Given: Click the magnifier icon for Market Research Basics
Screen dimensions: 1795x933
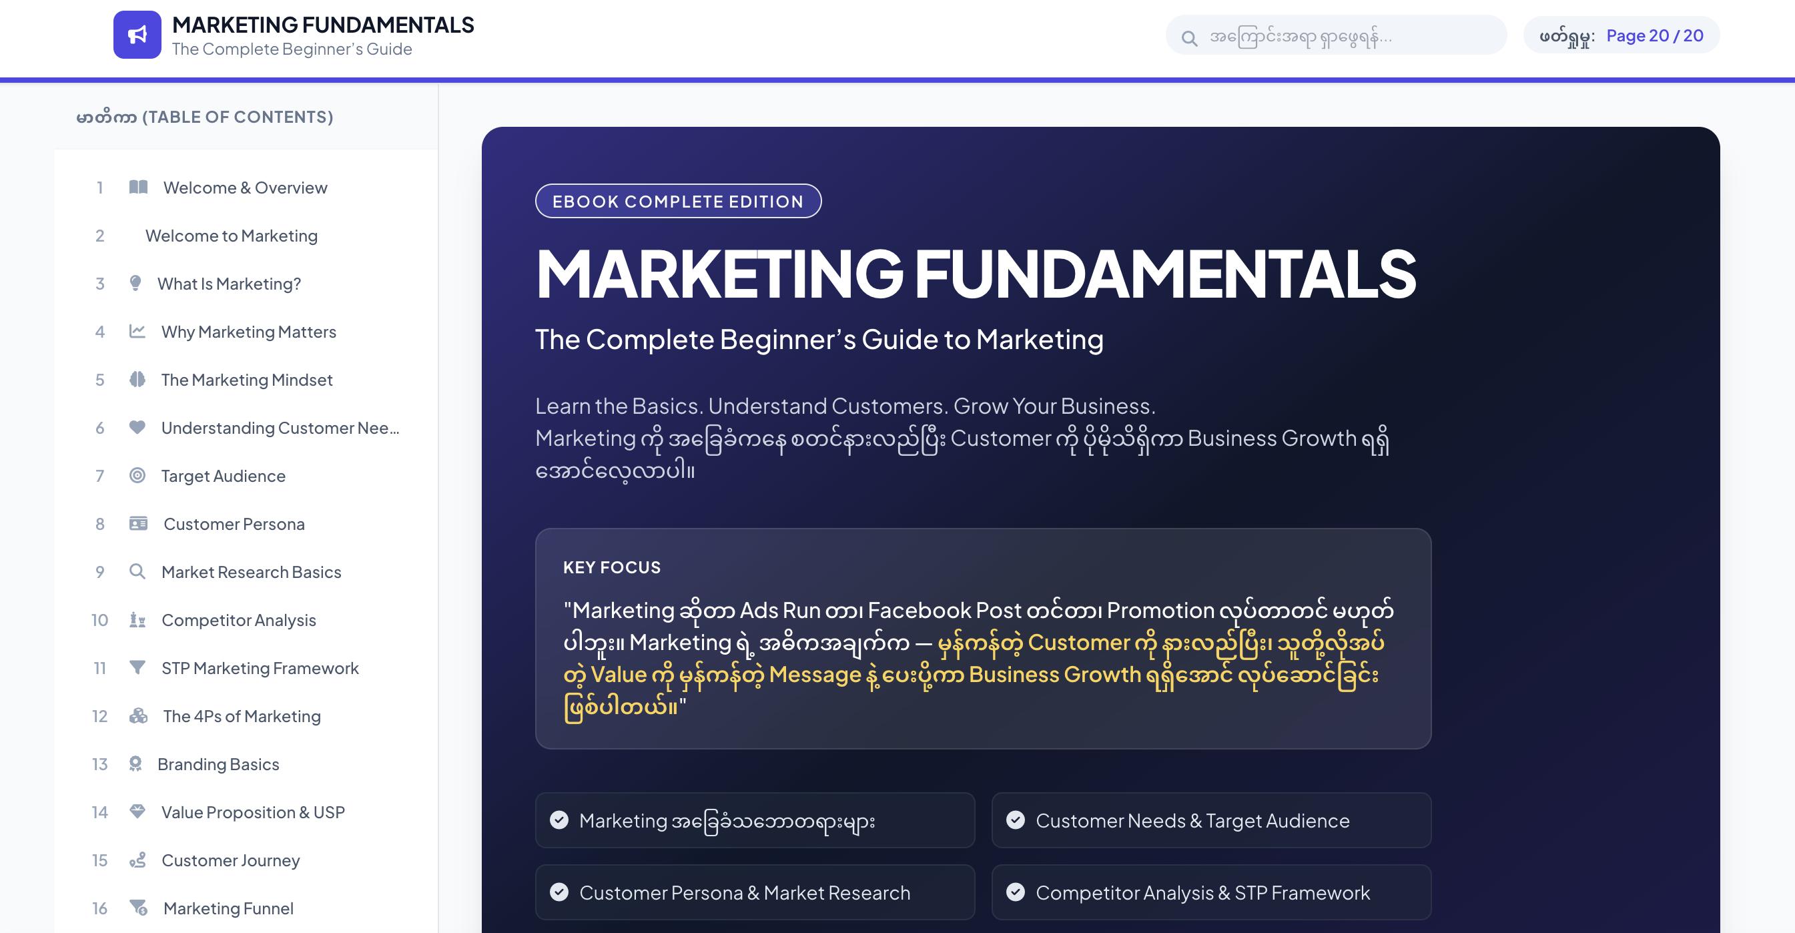Looking at the screenshot, I should (137, 571).
